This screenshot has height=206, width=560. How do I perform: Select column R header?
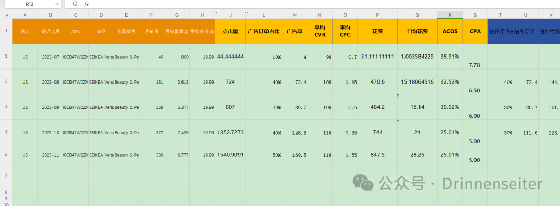(x=450, y=15)
